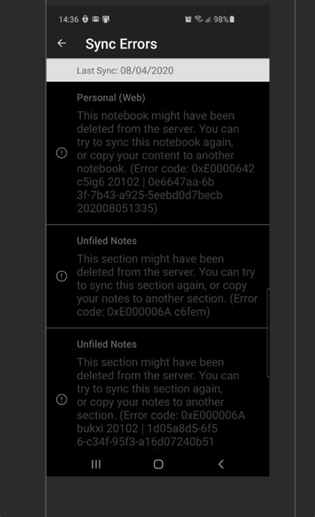Image resolution: width=315 pixels, height=517 pixels.
Task: Select the Personal (Web) notebook heading
Action: pos(111,97)
